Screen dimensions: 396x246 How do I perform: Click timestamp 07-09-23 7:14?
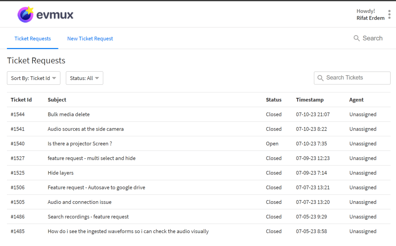(x=311, y=173)
